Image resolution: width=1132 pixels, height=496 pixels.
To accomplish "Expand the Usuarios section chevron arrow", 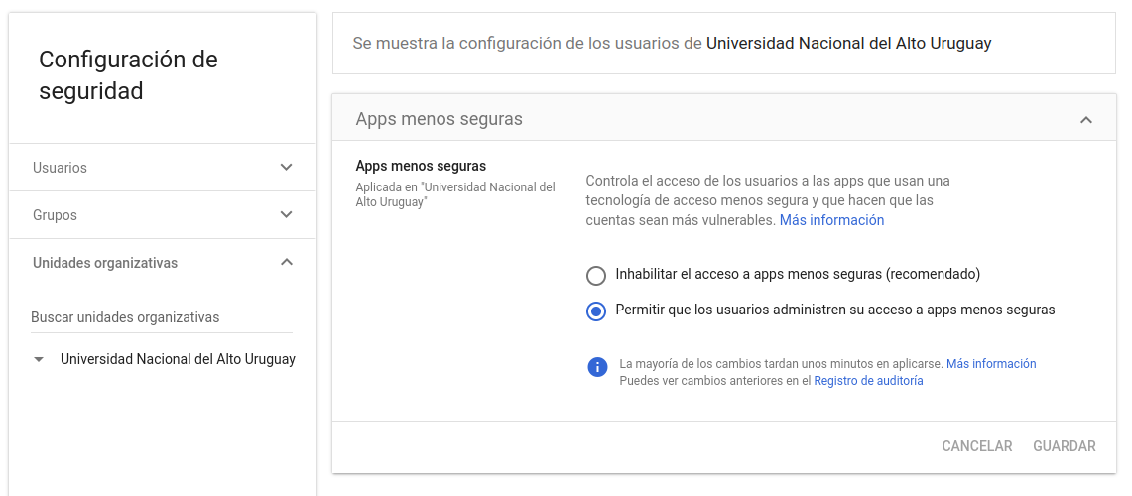I will tap(286, 168).
